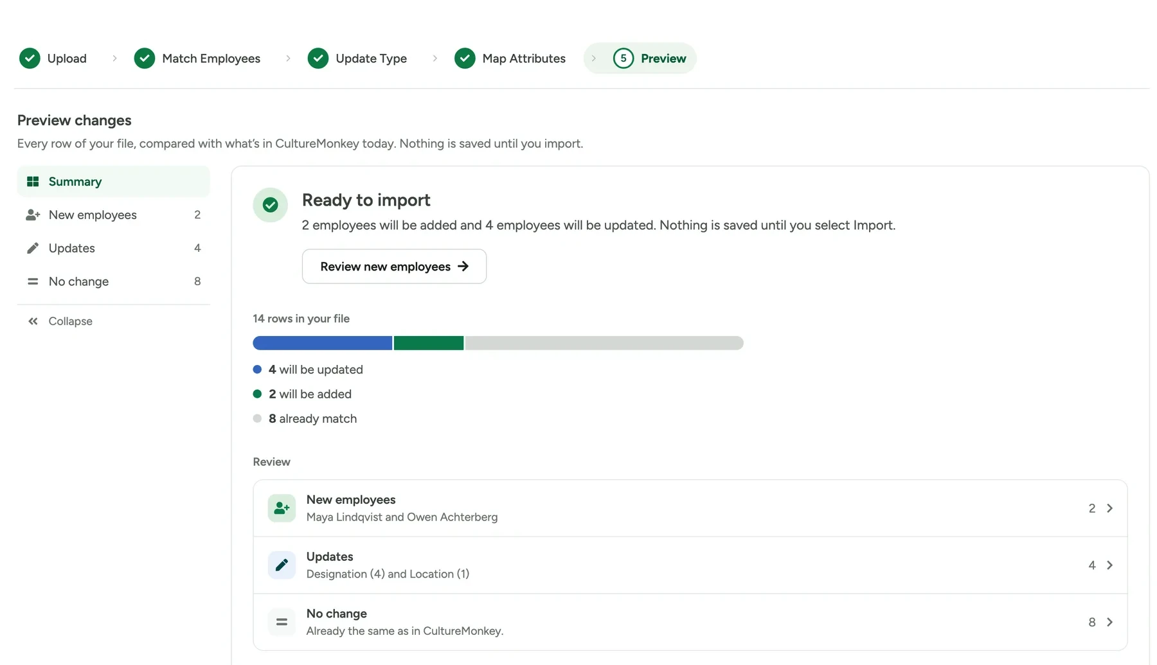Click the Updates pencil icon in sidebar
Screen dimensions: 1157x665
(33, 249)
